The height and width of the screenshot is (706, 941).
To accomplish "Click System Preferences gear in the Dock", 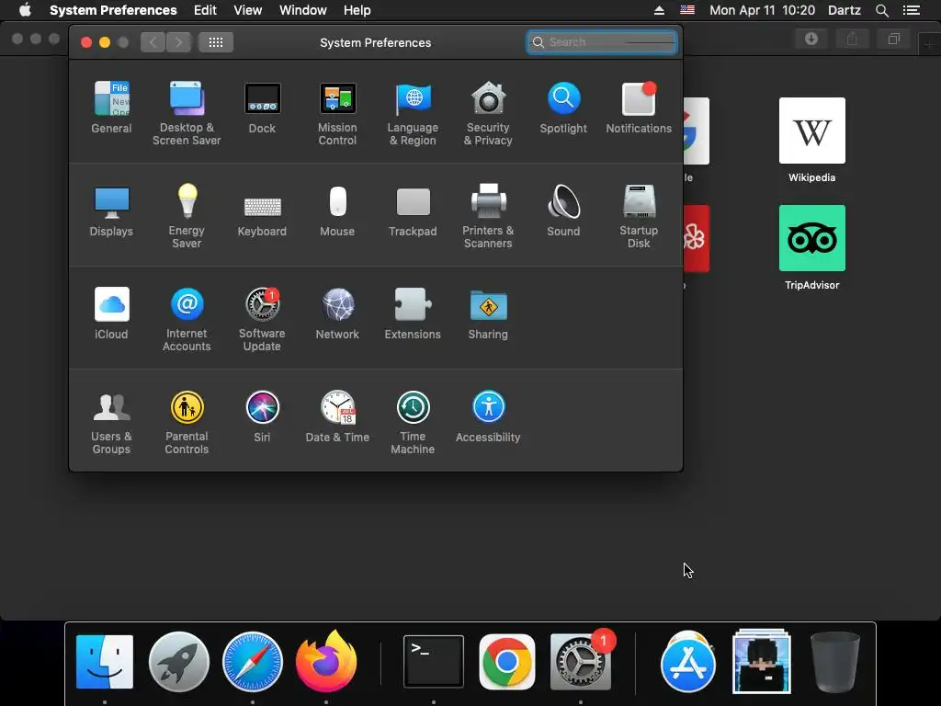I will tap(581, 662).
